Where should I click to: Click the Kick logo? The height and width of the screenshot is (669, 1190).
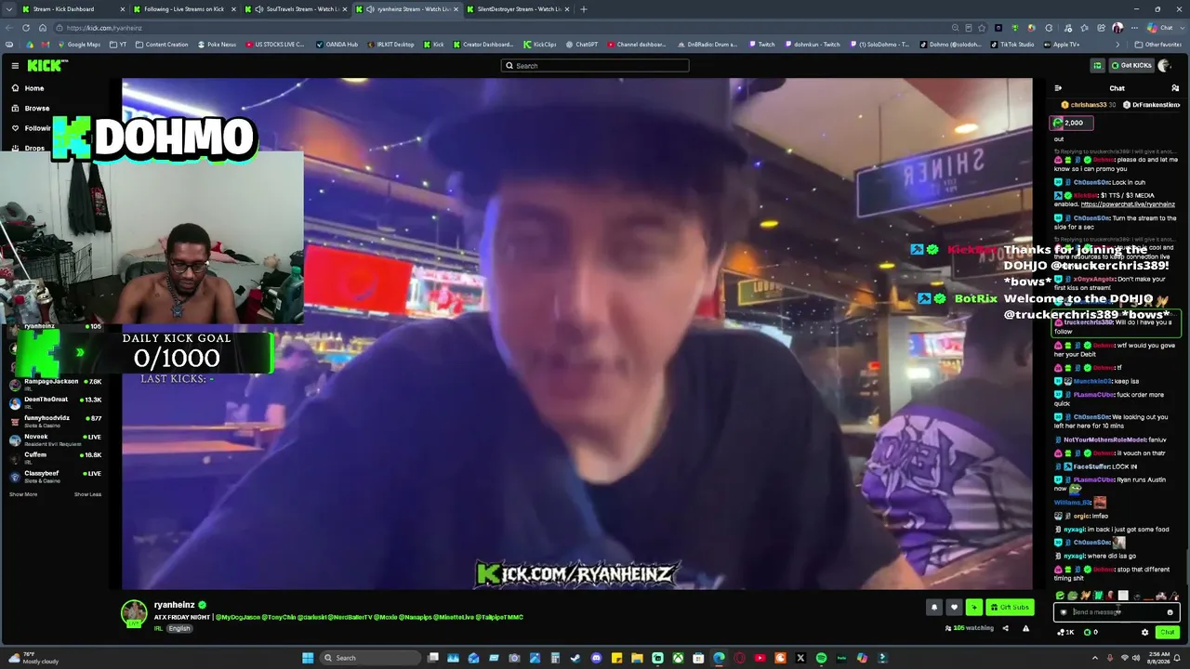pyautogui.click(x=46, y=65)
